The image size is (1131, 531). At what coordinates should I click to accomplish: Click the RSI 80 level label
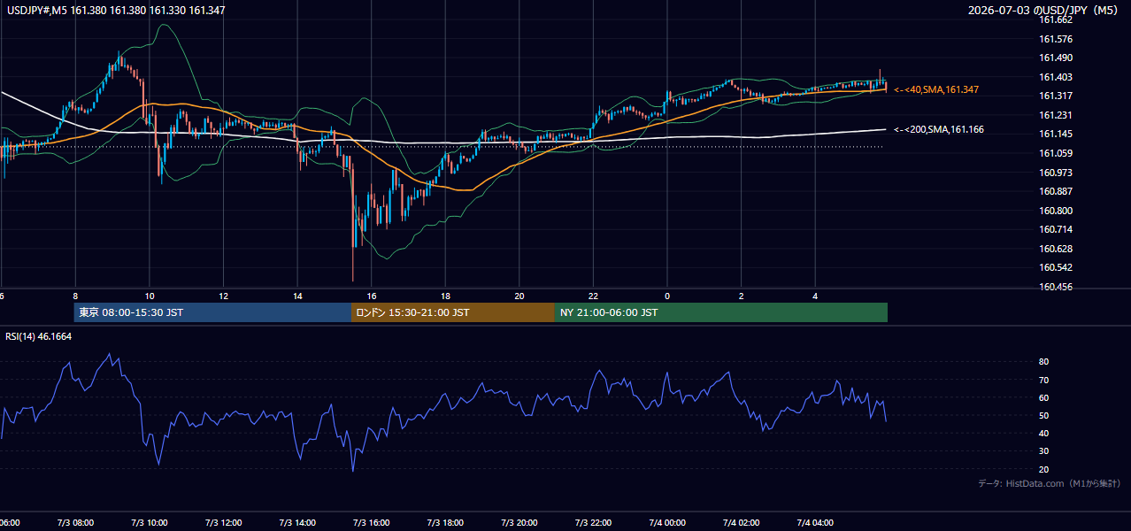[1044, 362]
